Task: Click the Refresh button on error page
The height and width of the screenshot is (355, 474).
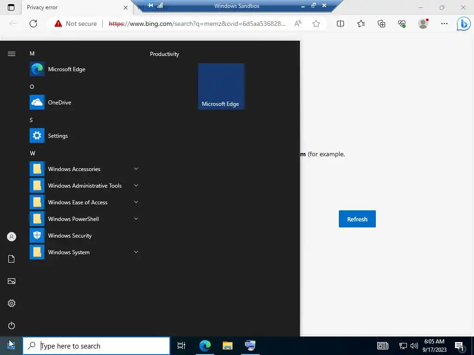Action: point(357,219)
